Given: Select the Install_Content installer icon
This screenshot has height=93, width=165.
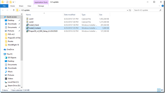Looking at the screenshot, I should pyautogui.click(x=27, y=28).
